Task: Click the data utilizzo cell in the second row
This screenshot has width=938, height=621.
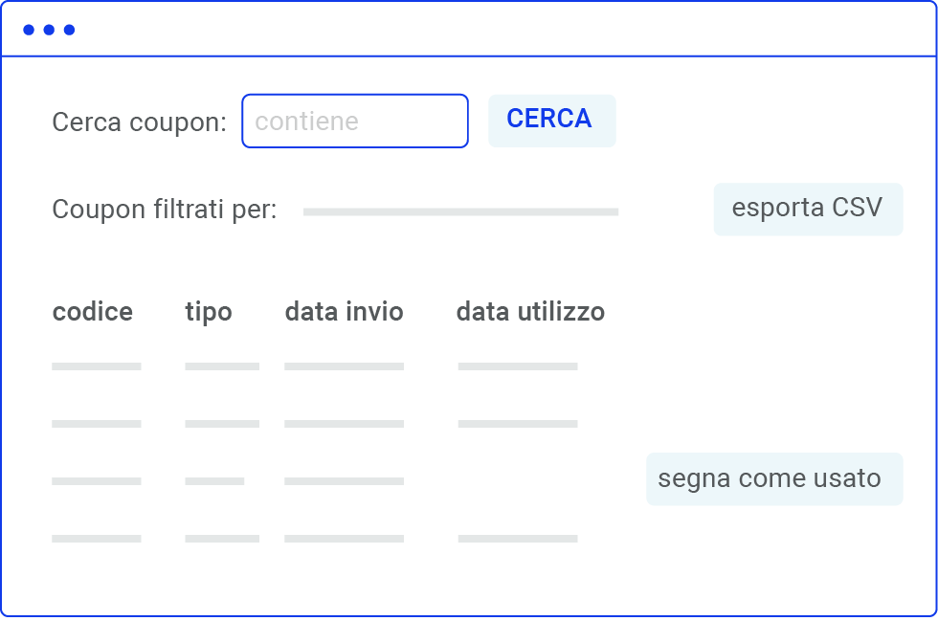Action: click(518, 424)
